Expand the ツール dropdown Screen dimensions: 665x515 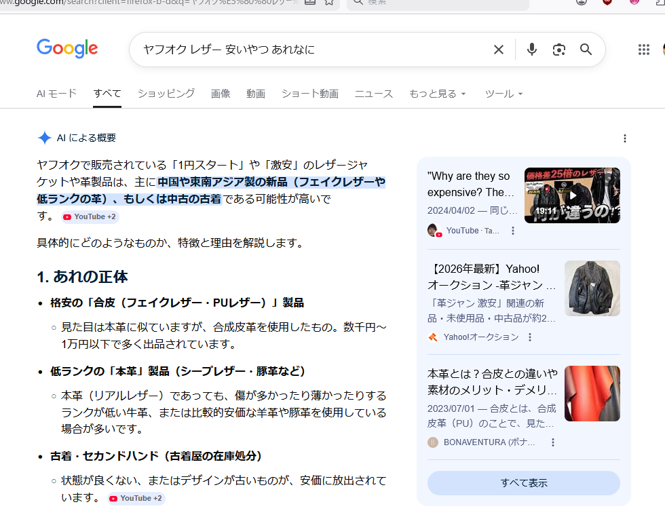[x=503, y=94]
